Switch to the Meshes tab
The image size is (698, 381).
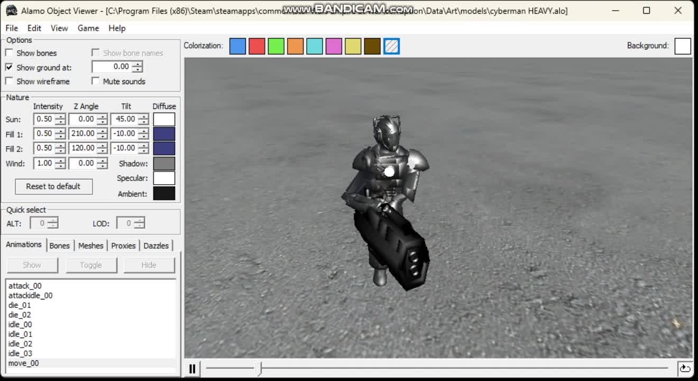pyautogui.click(x=90, y=245)
